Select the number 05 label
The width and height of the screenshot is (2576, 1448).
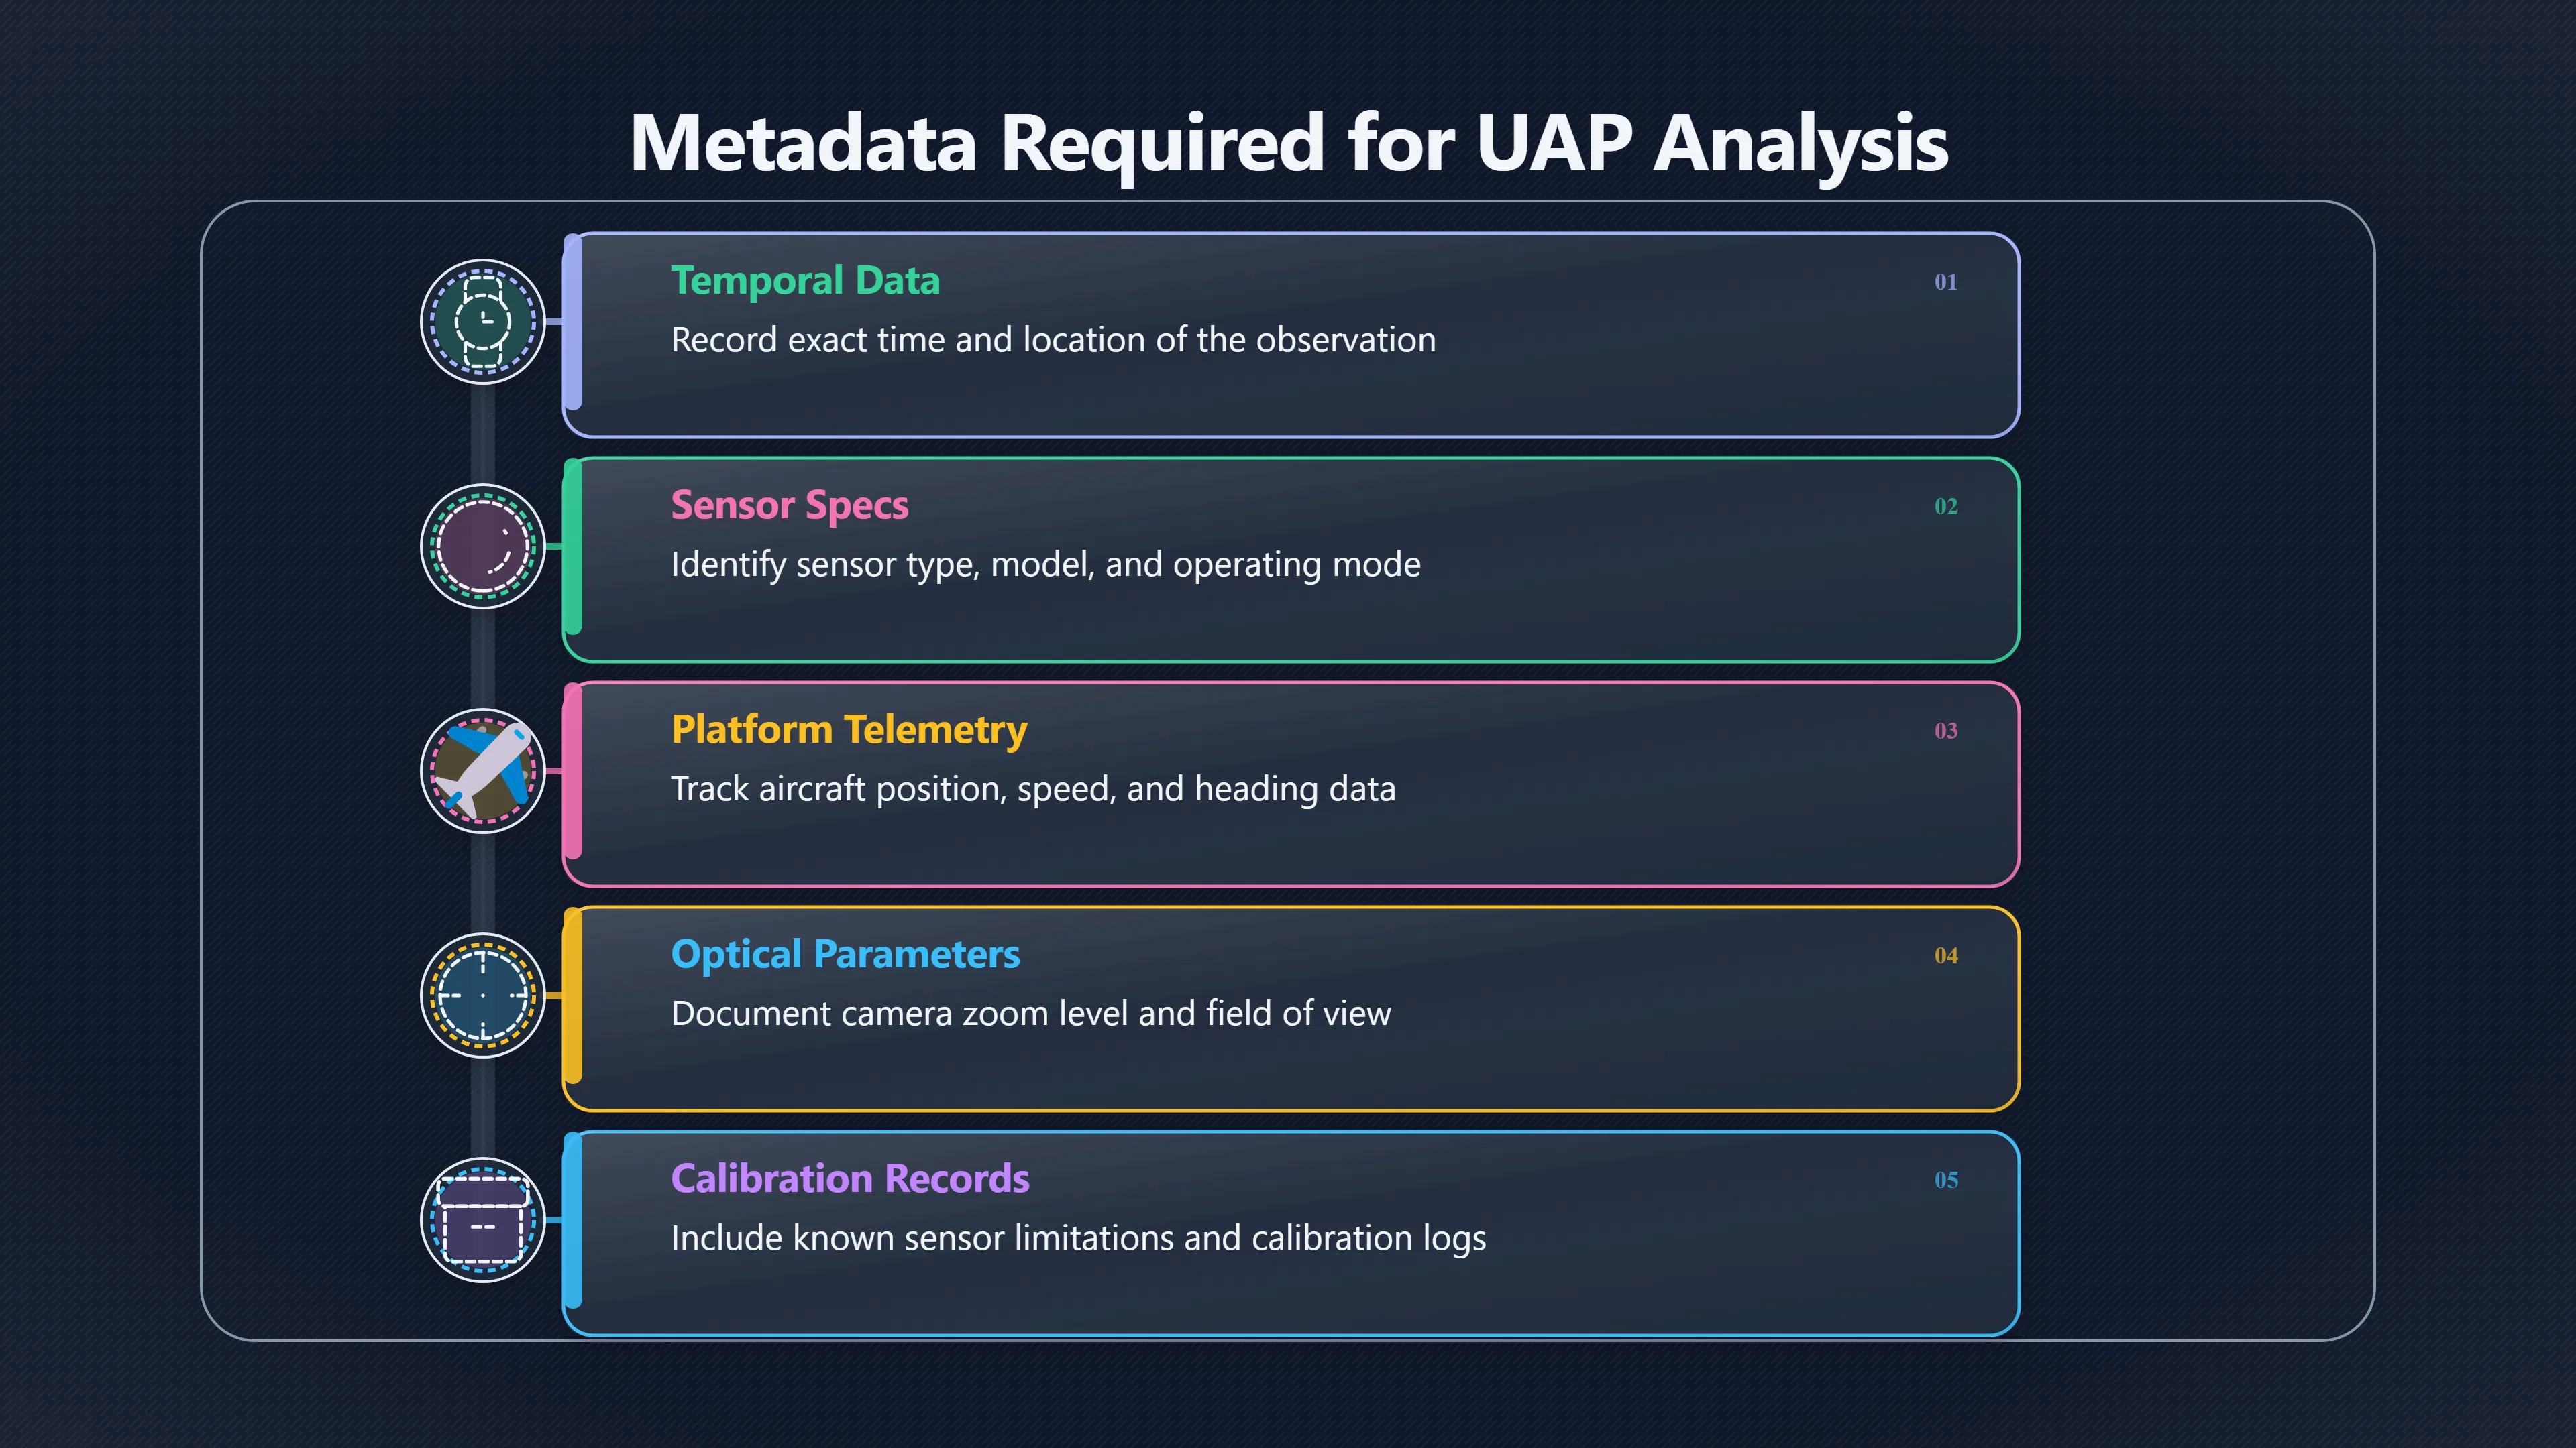pos(1945,1180)
